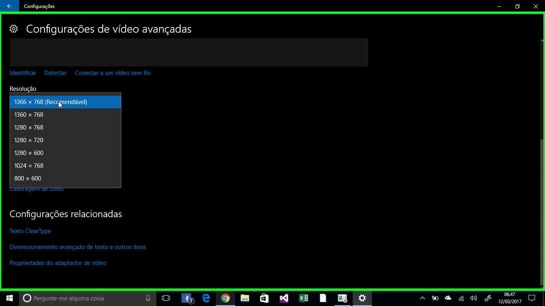Start Microsoft Excel from the taskbar
This screenshot has width=545, height=306.
coord(303,298)
